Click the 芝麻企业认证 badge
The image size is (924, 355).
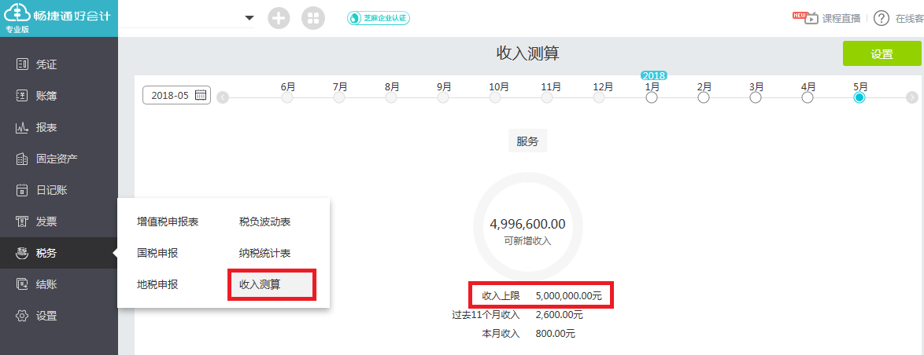[379, 18]
